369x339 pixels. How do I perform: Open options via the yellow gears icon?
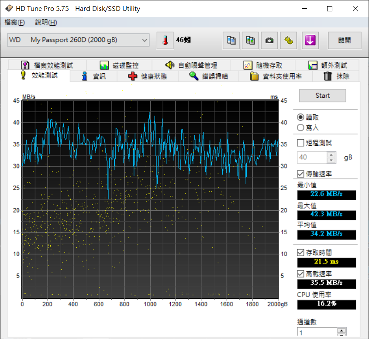click(289, 41)
